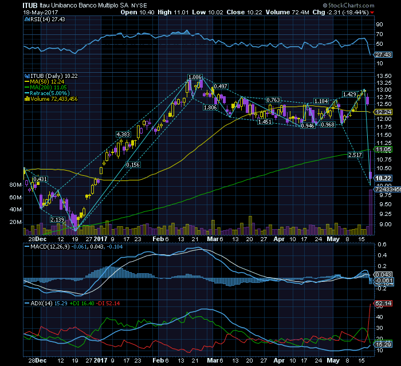Click the 1.184 retrace label
This screenshot has width=401, height=366.
(321, 101)
